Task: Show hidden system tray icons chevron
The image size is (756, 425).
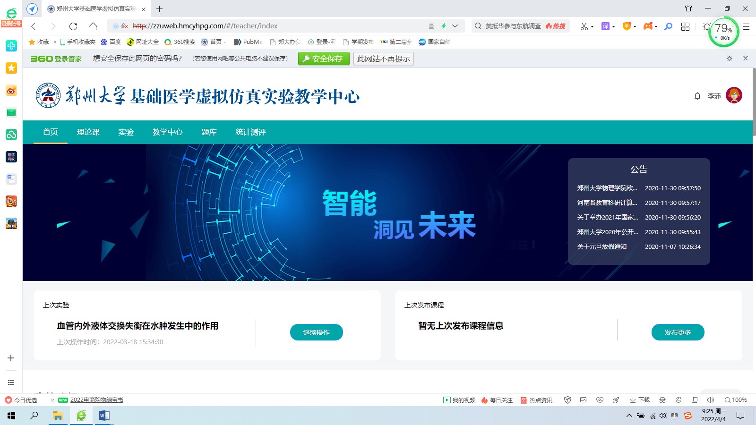Action: pos(629,416)
